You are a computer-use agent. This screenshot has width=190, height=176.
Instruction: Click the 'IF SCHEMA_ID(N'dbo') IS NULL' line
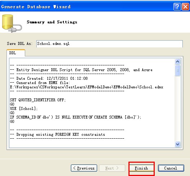point(76,117)
